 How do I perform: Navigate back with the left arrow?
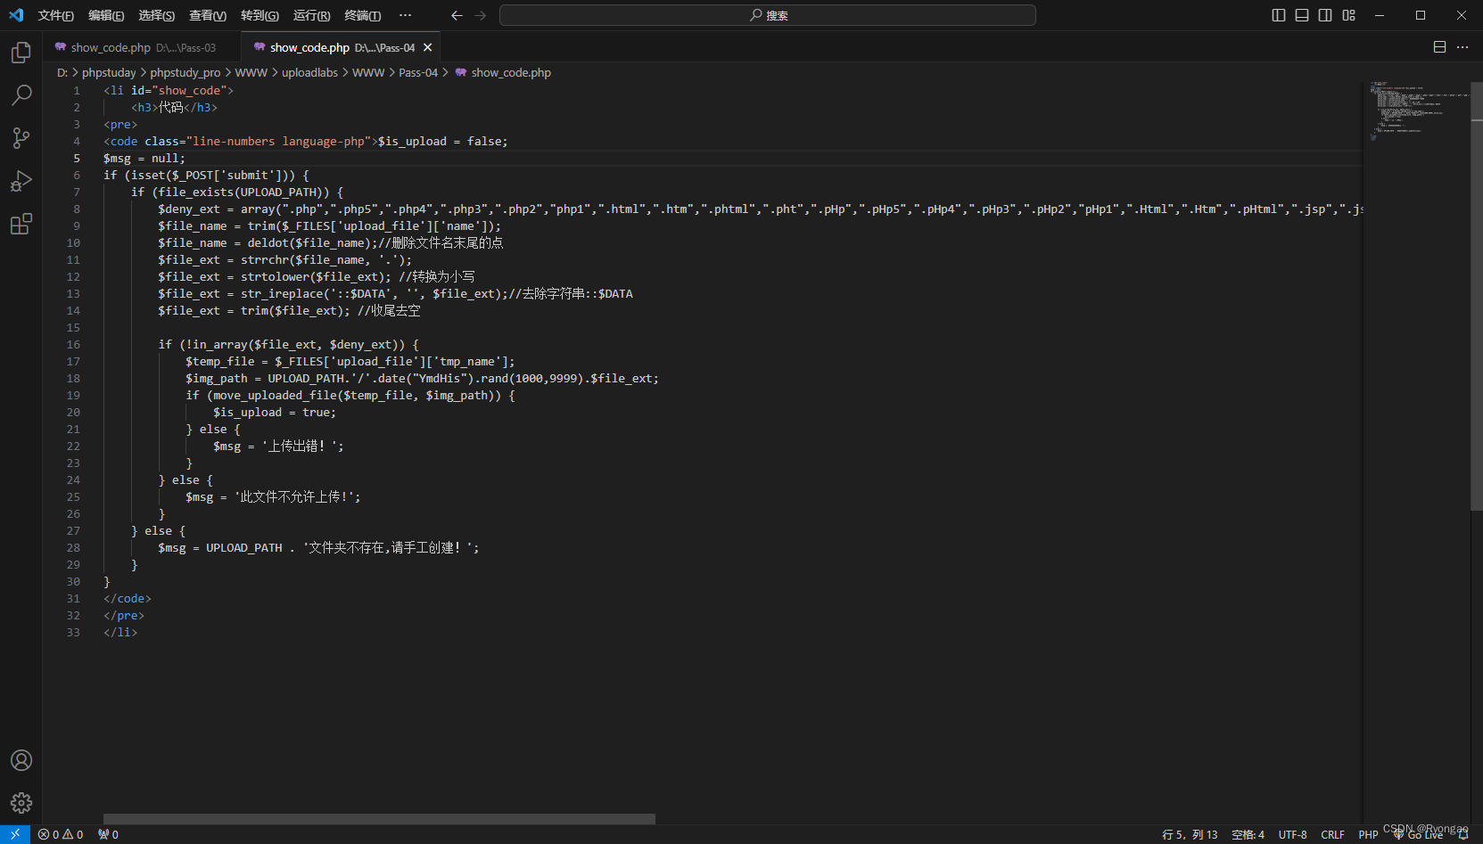(457, 15)
